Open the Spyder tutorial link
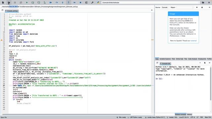This screenshot has width=212, height=119. click(193, 41)
